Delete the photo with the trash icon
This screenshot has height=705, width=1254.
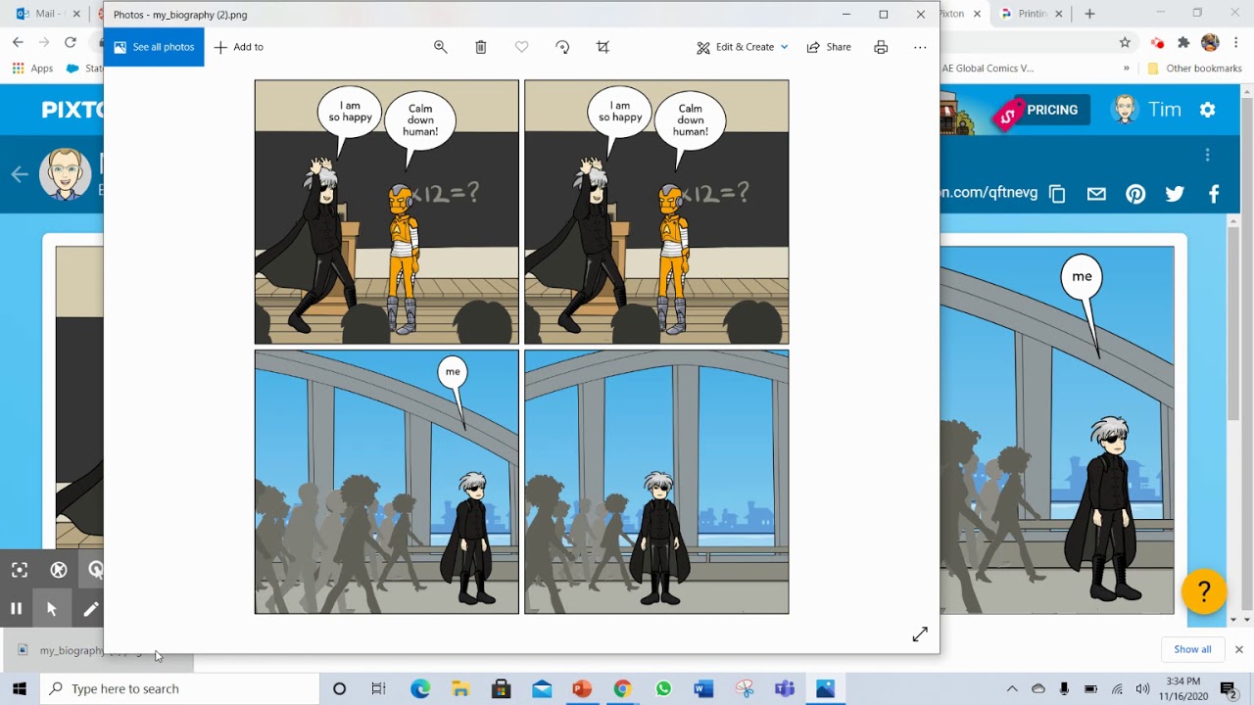point(481,47)
